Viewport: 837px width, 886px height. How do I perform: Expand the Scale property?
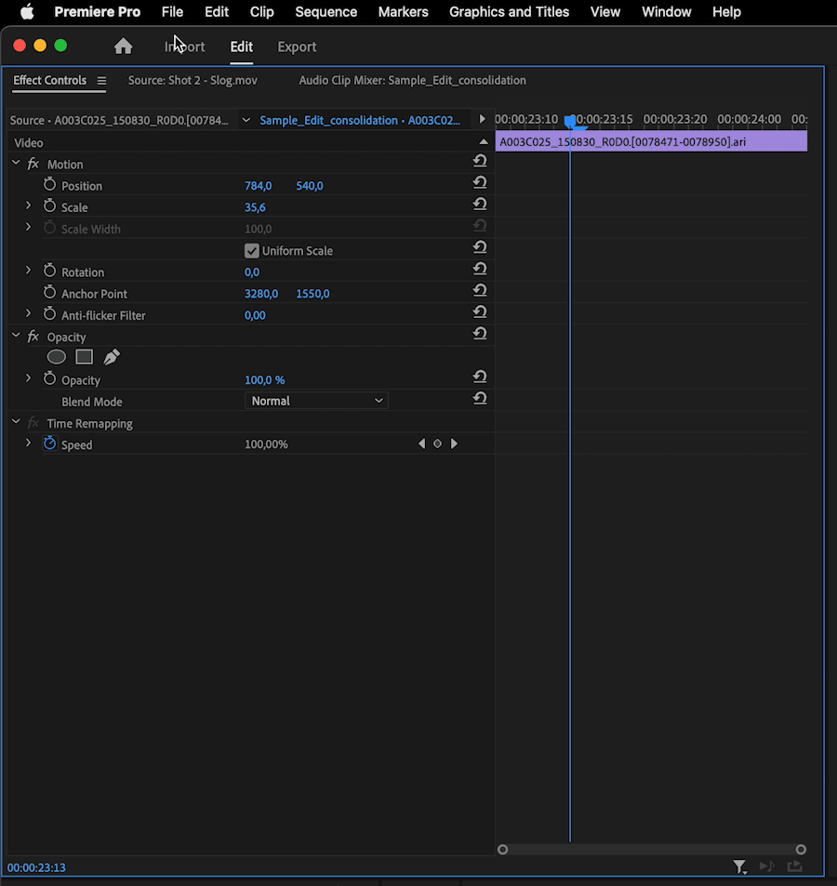tap(28, 205)
